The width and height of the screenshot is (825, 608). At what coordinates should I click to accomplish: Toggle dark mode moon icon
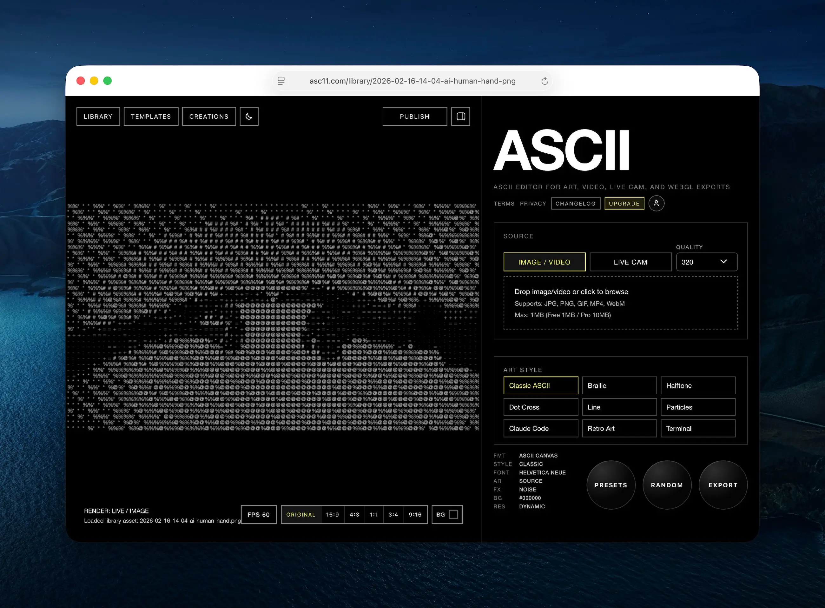249,116
